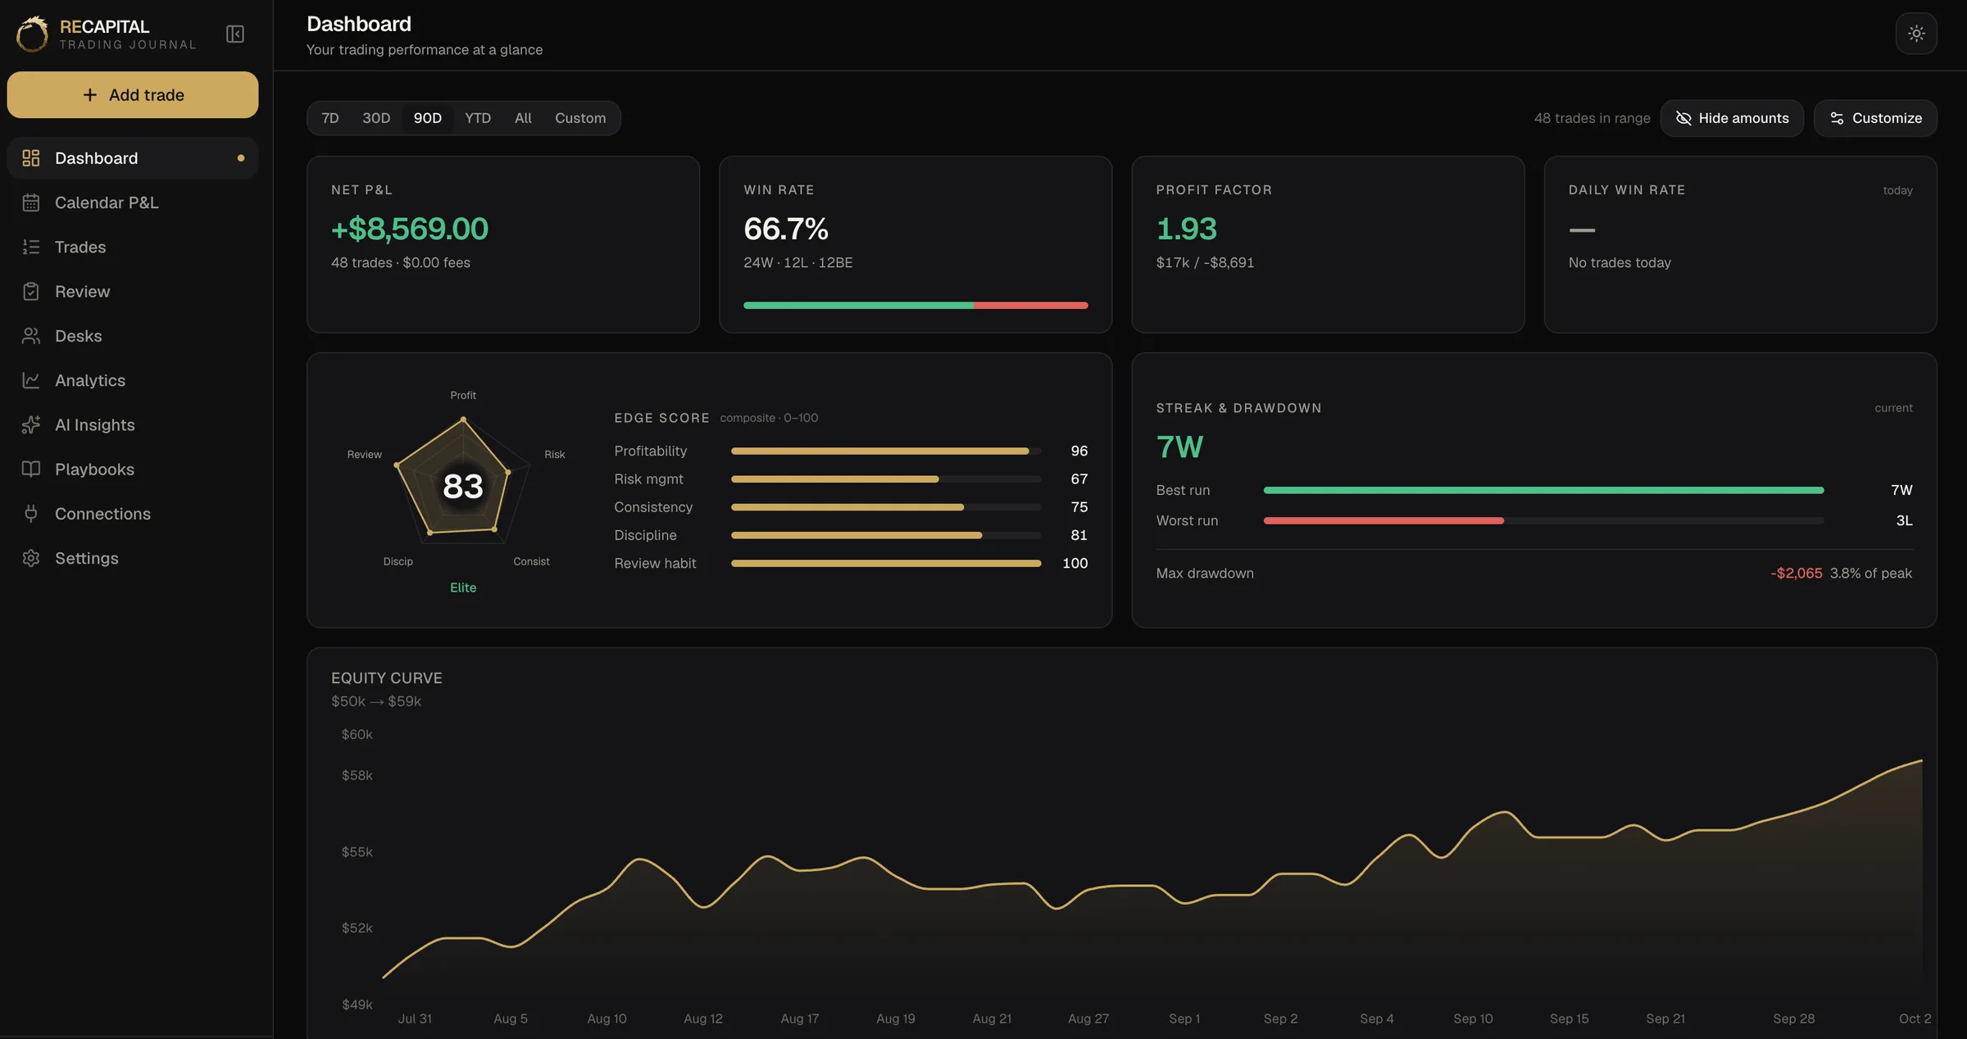Select the 7D time range
Viewport: 1967px width, 1039px height.
pos(330,118)
